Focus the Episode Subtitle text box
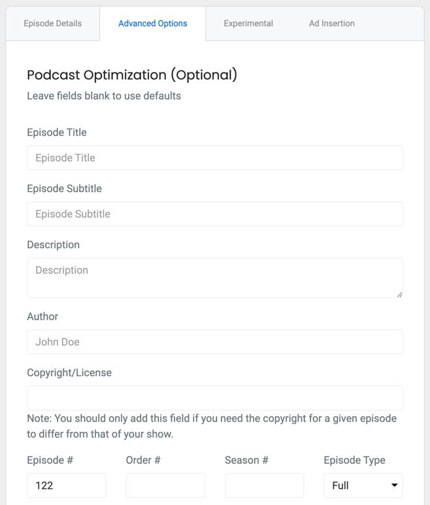 (x=215, y=214)
